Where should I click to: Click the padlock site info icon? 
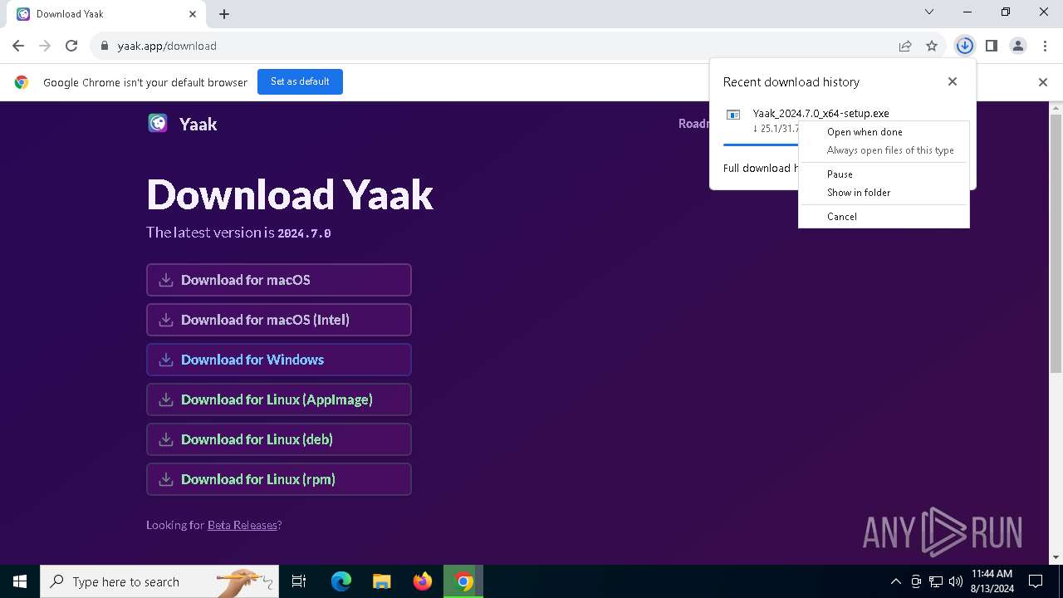click(x=105, y=46)
